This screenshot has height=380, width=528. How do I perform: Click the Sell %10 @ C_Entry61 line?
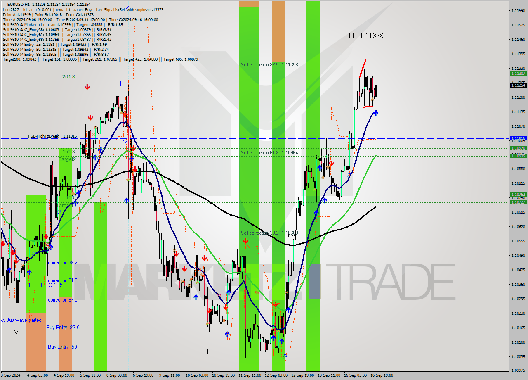pyautogui.click(x=57, y=34)
